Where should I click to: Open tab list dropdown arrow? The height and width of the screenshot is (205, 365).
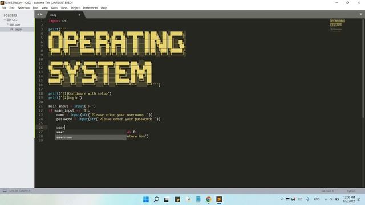click(360, 14)
